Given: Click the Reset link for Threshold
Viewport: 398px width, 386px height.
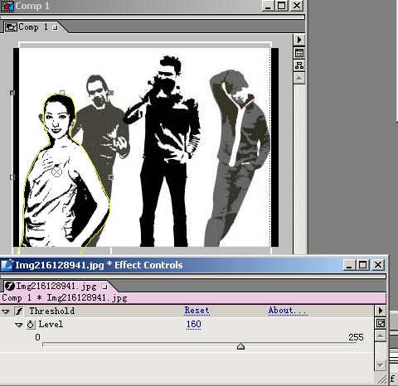Looking at the screenshot, I should [197, 311].
